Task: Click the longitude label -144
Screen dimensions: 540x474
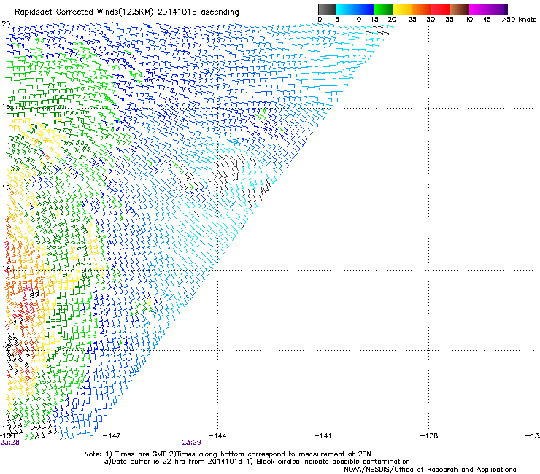Action: tap(217, 435)
